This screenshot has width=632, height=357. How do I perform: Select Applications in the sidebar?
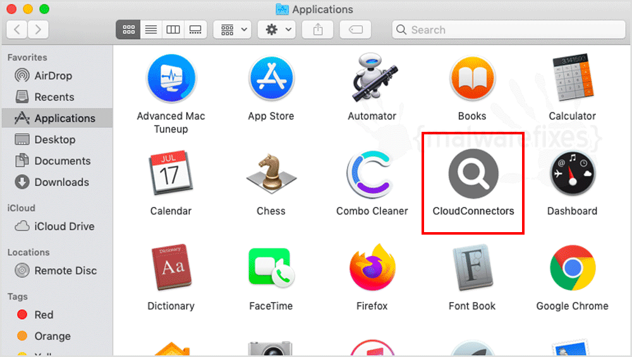click(x=58, y=119)
